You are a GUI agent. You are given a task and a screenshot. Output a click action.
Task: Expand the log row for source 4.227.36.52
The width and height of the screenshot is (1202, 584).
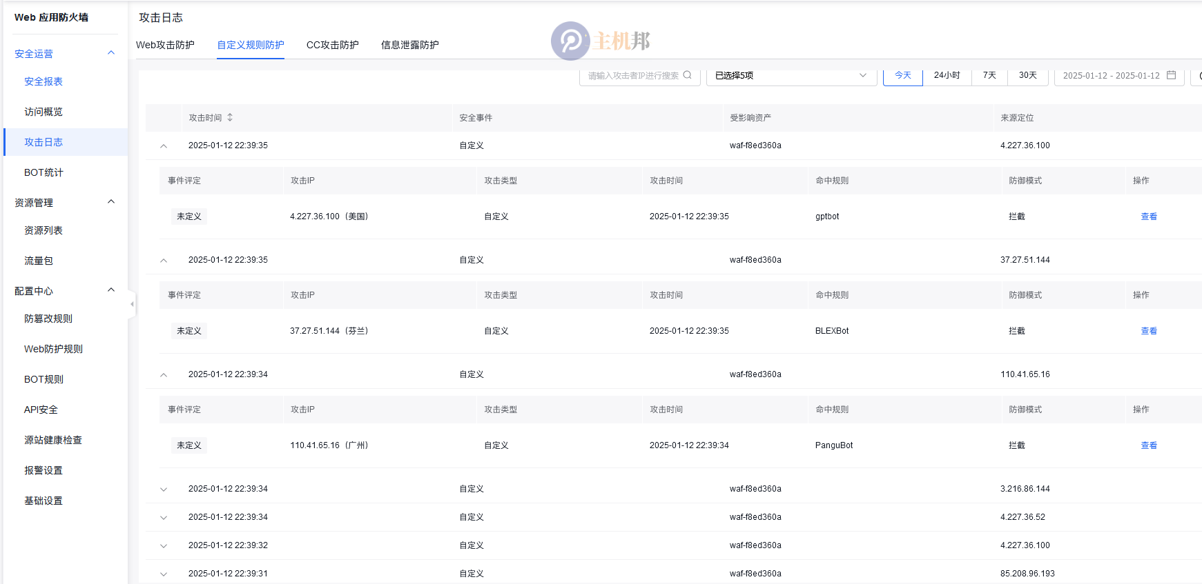(x=164, y=518)
